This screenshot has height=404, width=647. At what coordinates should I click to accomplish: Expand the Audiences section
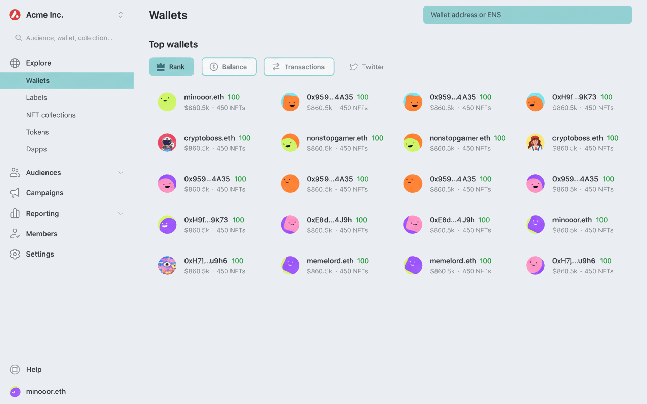point(121,172)
